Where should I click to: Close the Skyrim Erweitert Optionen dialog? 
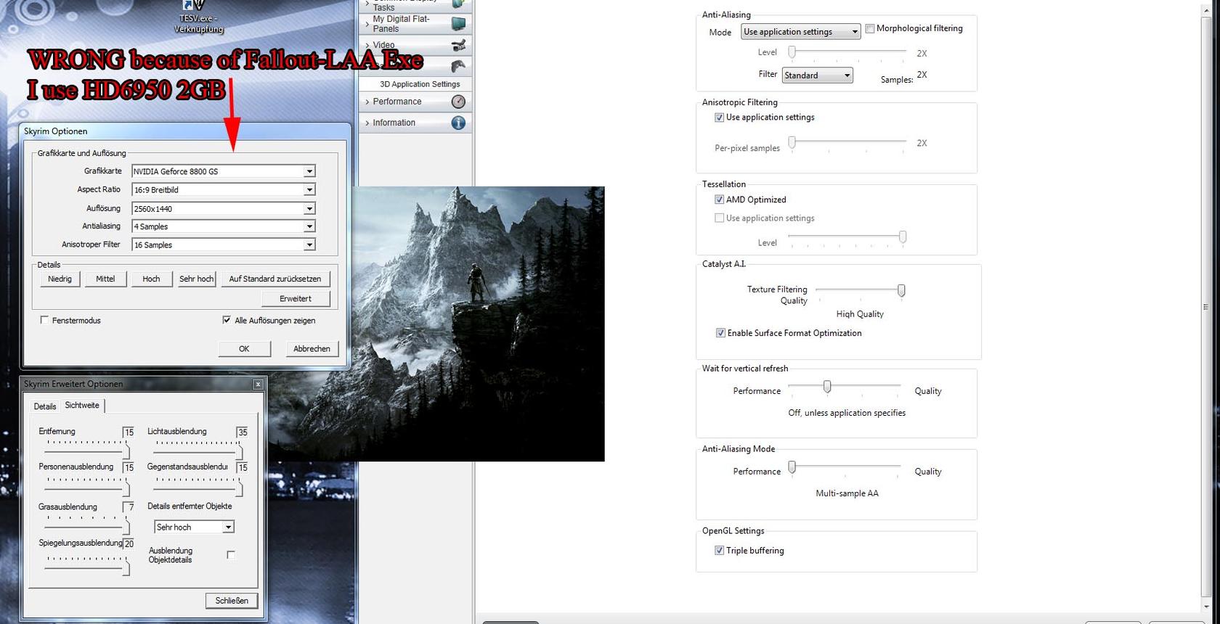pyautogui.click(x=258, y=384)
